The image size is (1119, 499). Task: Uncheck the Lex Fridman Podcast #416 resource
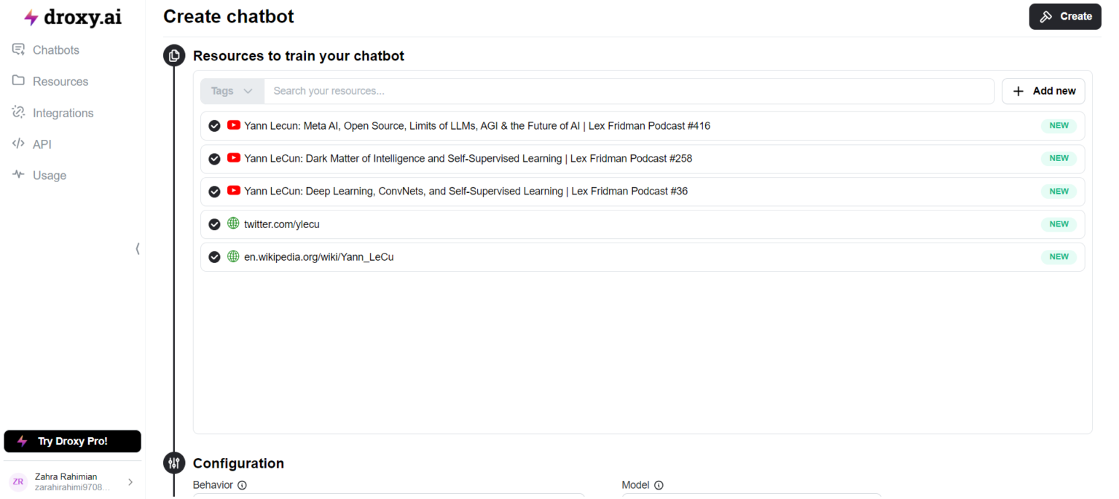point(214,126)
